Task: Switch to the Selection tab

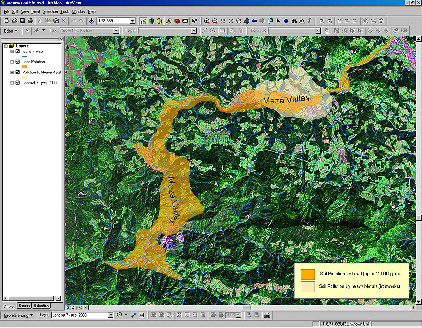Action: [x=41, y=306]
